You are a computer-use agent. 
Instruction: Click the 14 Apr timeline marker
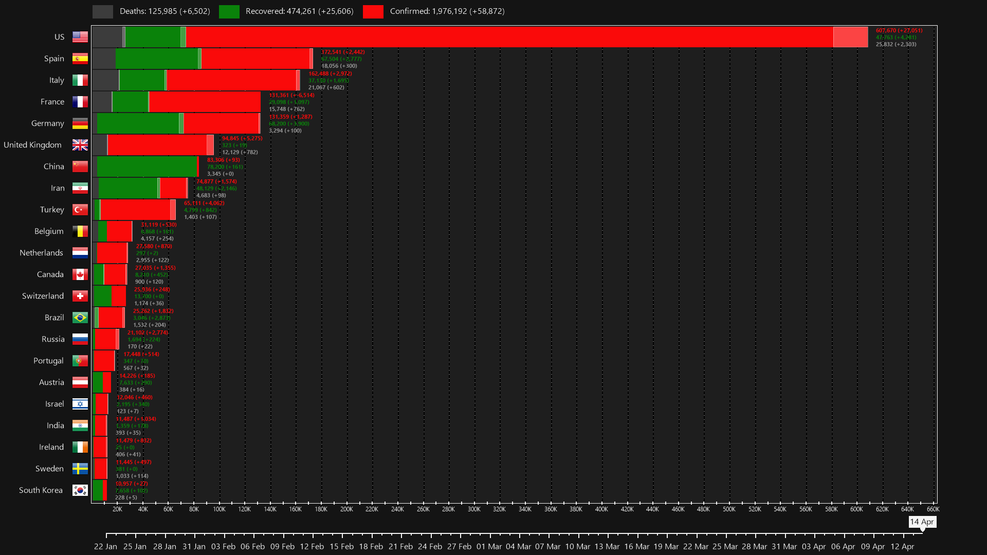coord(922,522)
